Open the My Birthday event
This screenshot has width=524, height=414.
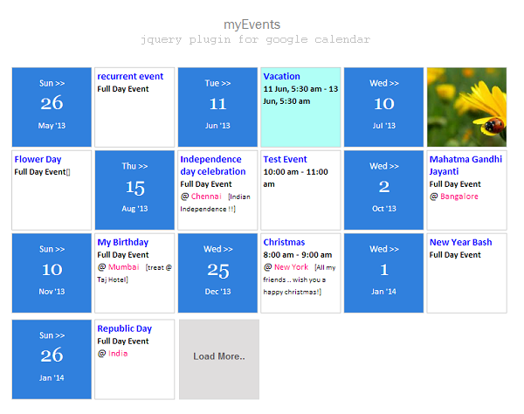[122, 242]
